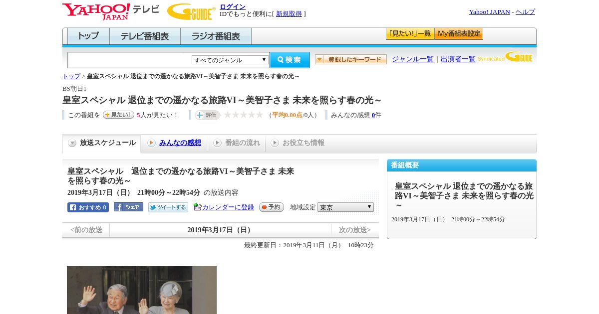Click the Facebook おすすめ button
This screenshot has height=314, width=599.
pos(88,207)
